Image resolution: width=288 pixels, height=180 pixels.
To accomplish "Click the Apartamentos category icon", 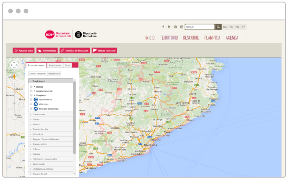I will pos(36,100).
